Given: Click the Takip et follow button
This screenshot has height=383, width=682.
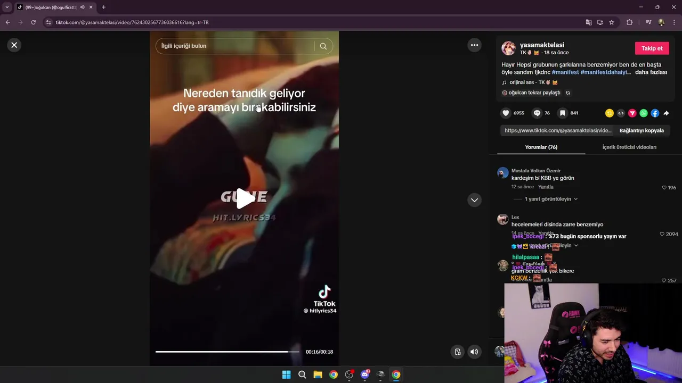Looking at the screenshot, I should (652, 48).
